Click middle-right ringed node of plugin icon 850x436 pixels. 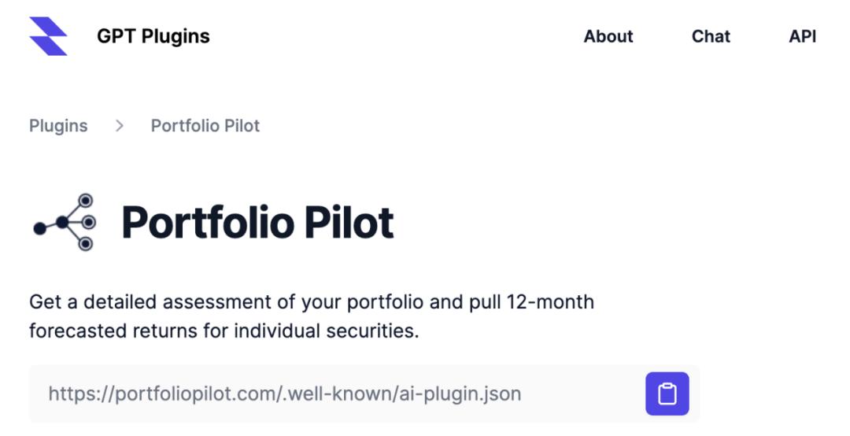pos(88,222)
